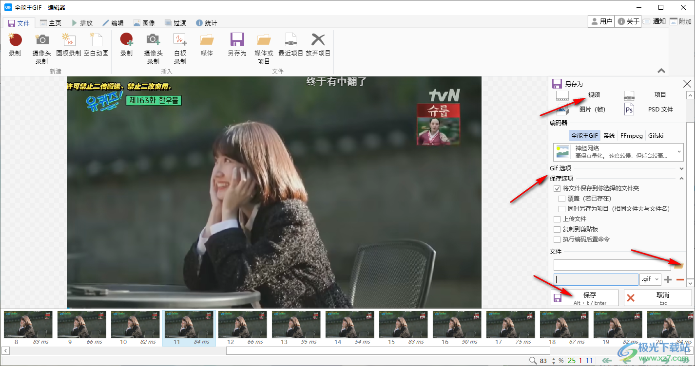Discard the current project (放弃项目)
The height and width of the screenshot is (366, 695).
pyautogui.click(x=318, y=45)
